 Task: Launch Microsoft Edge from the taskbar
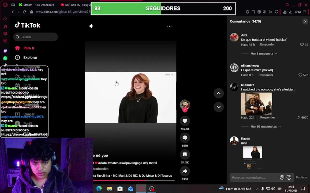click(x=99, y=189)
